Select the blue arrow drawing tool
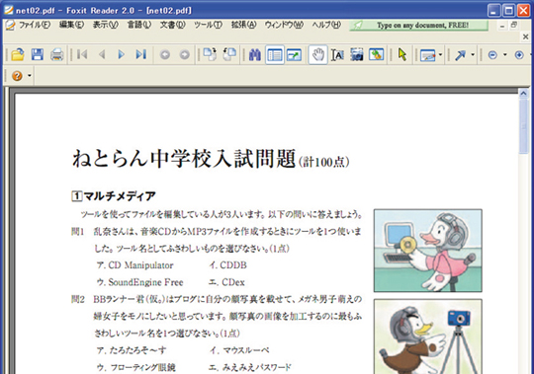534x374 pixels. coord(460,54)
